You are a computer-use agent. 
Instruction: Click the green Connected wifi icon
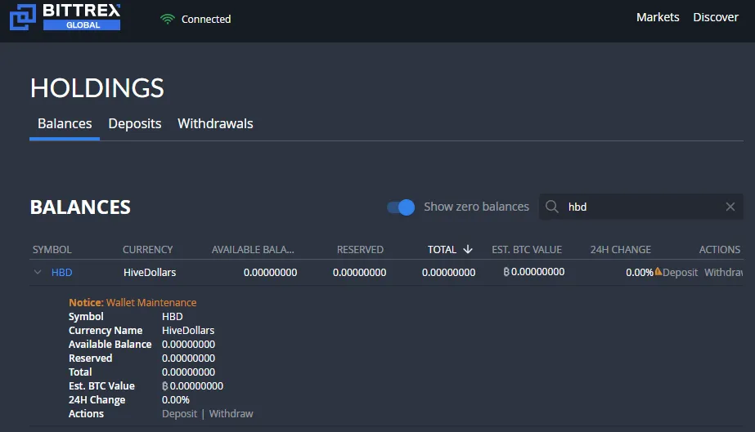[x=168, y=20]
